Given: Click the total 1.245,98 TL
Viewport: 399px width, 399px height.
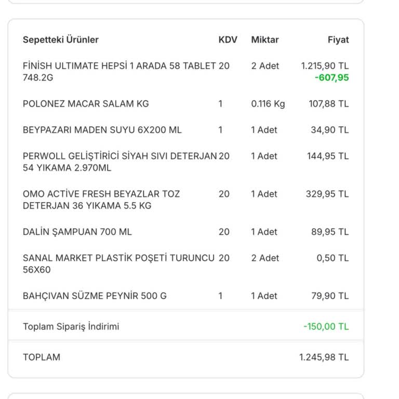Looking at the screenshot, I should pos(324,357).
